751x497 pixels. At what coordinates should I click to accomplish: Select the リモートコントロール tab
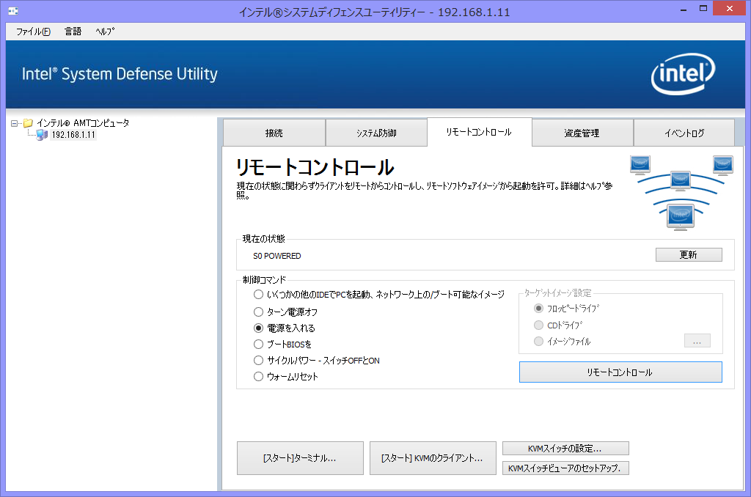click(480, 132)
